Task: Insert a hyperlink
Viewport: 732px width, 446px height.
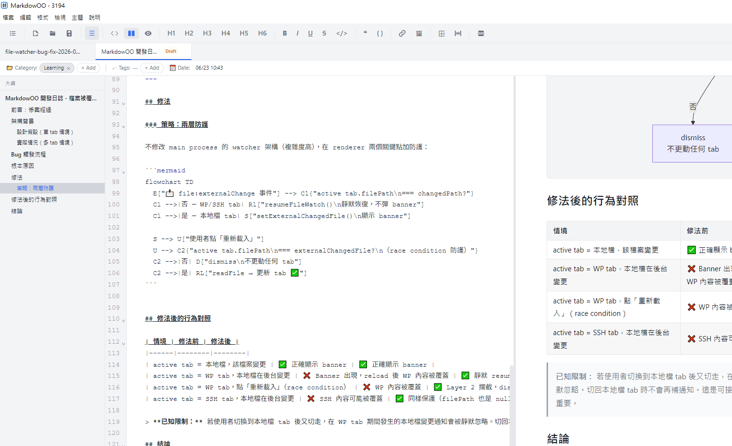Action: tap(402, 34)
